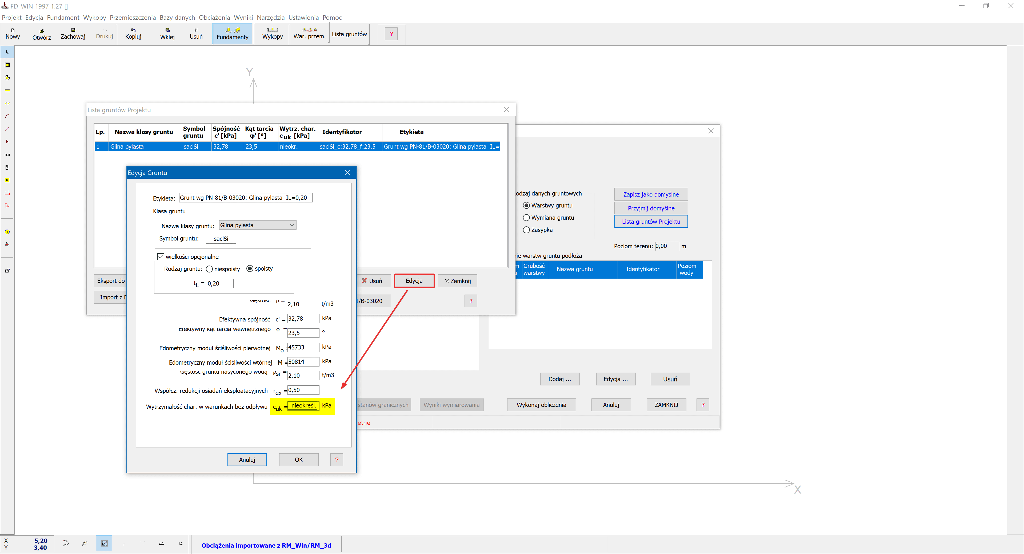This screenshot has width=1024, height=554.
Task: Open the Wykopy toolbar mode
Action: (x=273, y=34)
